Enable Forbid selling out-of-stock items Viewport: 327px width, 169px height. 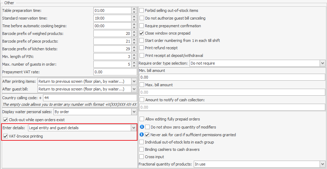[142, 10]
